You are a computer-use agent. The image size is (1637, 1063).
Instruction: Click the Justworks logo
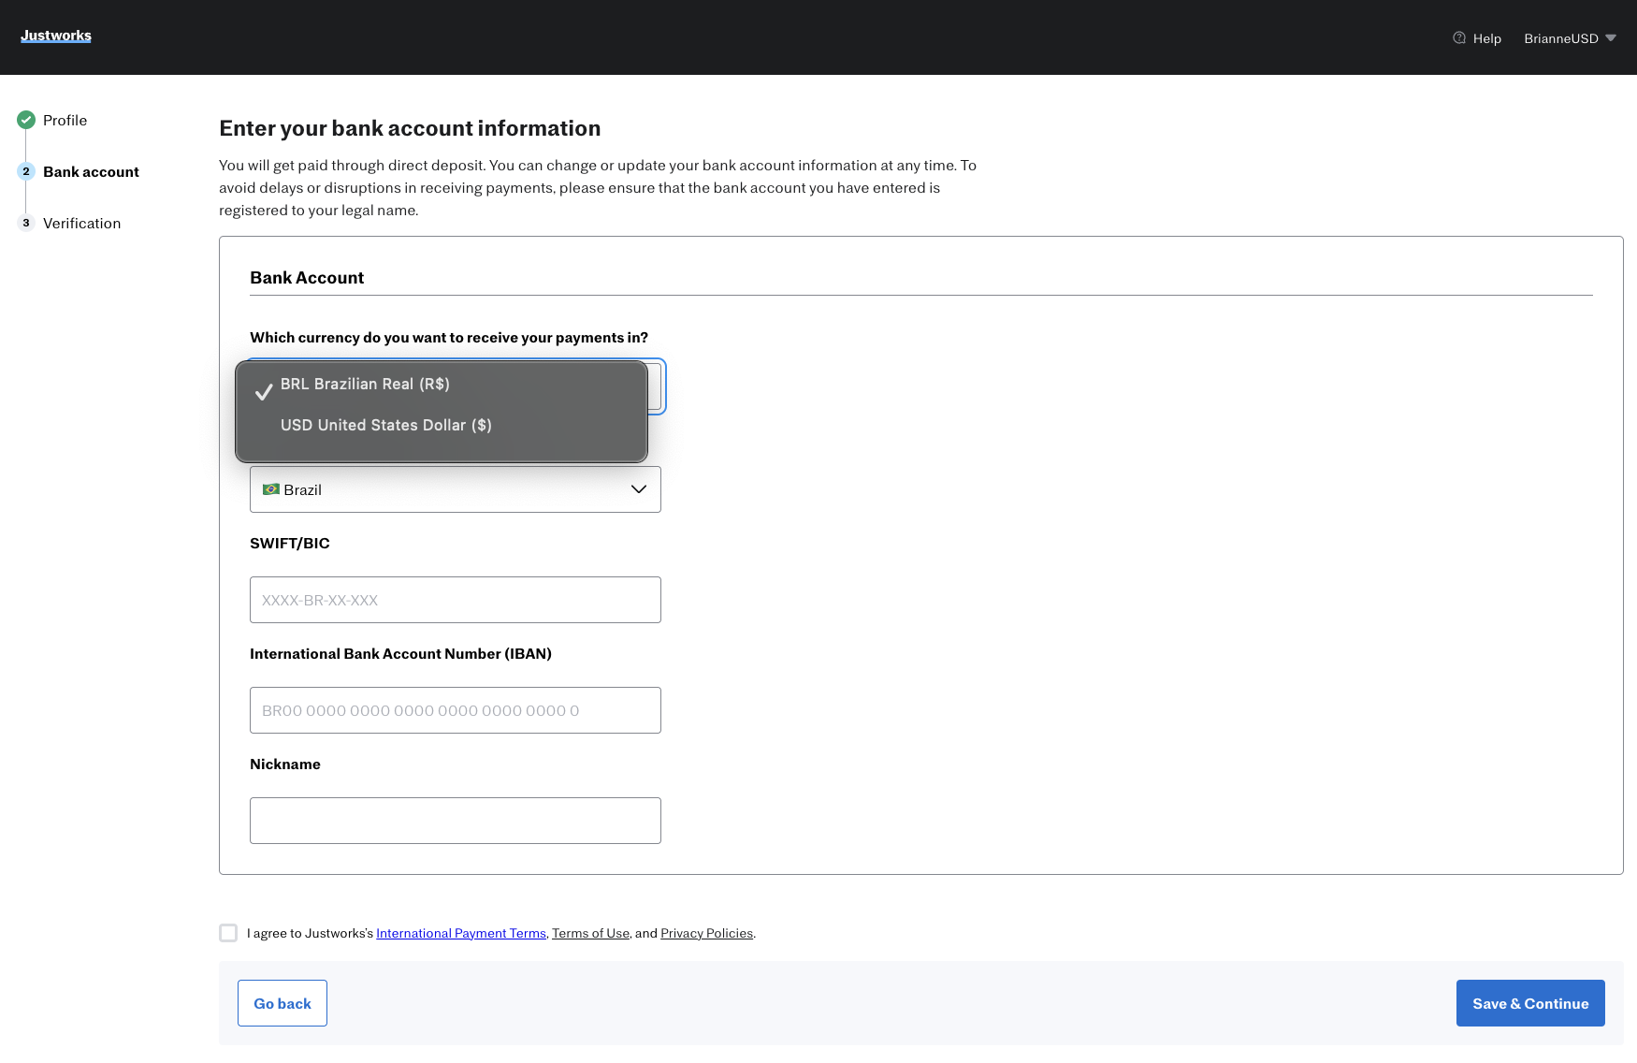click(x=56, y=36)
